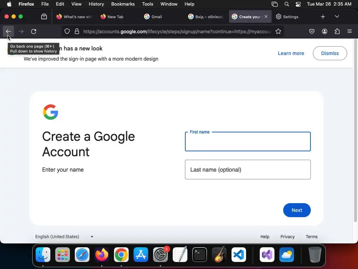Open the tracking protection shield icon
The width and height of the screenshot is (358, 269).
click(67, 31)
